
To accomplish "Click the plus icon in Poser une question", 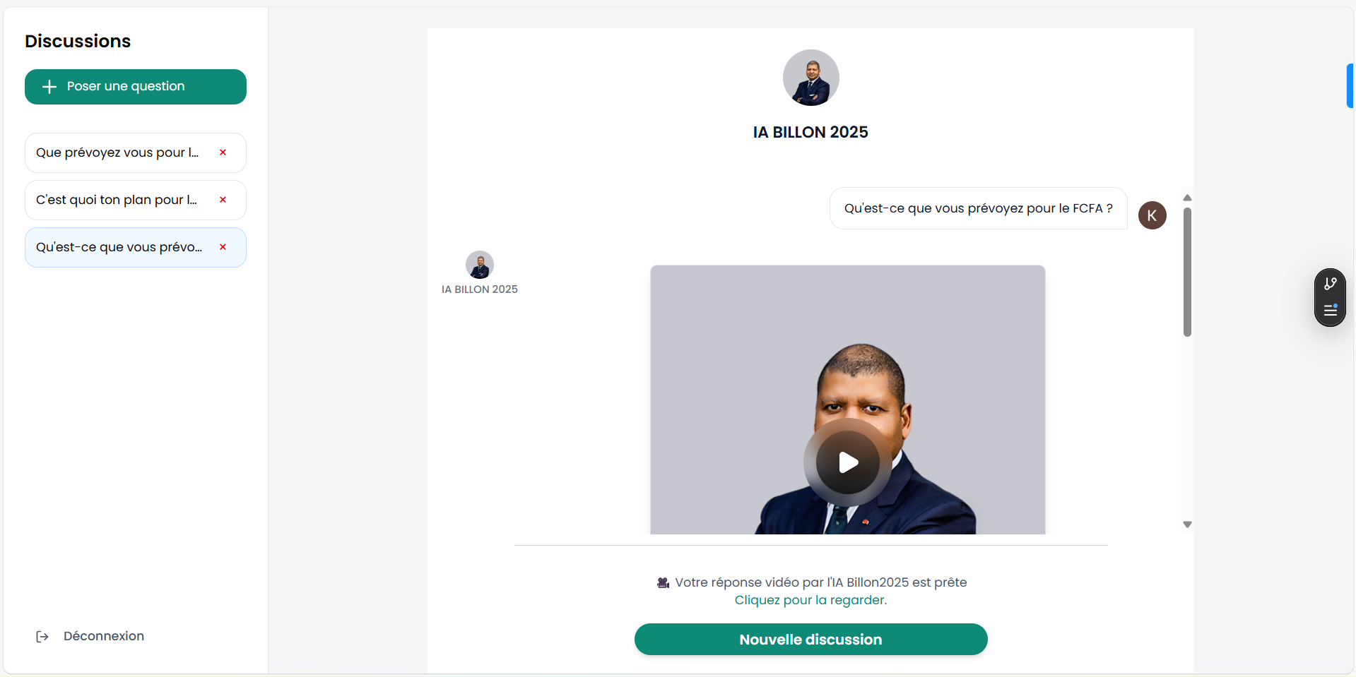I will 49,87.
